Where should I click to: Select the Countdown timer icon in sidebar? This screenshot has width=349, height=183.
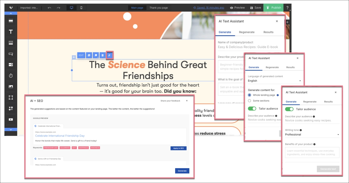(x=10, y=75)
